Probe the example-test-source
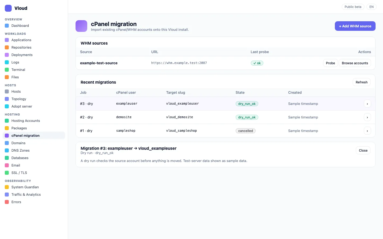Screen dimensions: 383x239 pyautogui.click(x=331, y=63)
